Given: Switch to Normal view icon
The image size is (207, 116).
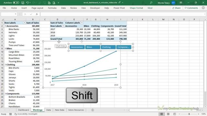Looking at the screenshot, I should (162, 114).
